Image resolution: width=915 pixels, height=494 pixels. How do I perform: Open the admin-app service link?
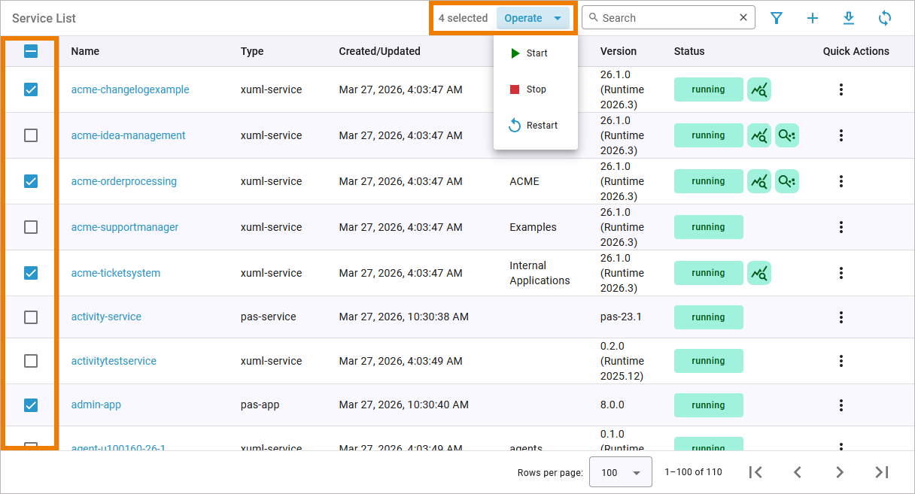96,405
